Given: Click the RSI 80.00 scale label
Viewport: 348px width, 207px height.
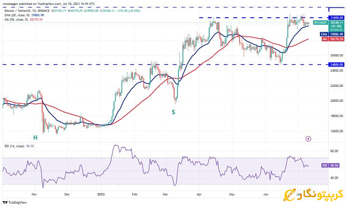Looking at the screenshot, I should 334,151.
